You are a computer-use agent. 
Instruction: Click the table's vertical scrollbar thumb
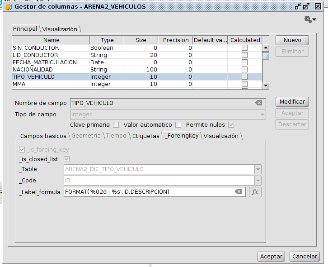[x=266, y=56]
